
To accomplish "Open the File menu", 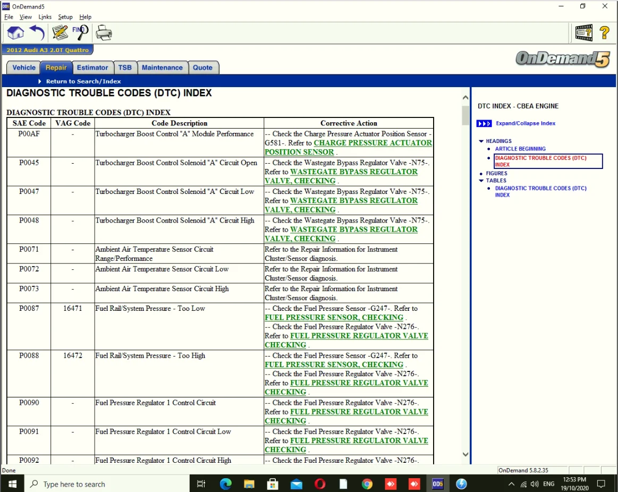I will pos(9,17).
